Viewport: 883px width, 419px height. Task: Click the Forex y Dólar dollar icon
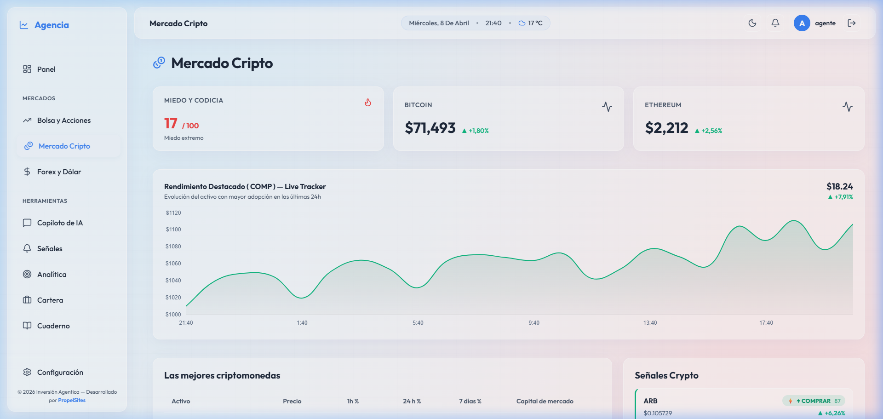pos(27,172)
